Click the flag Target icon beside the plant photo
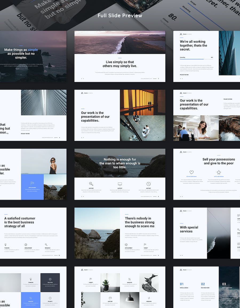This screenshot has height=308, width=240. click(x=91, y=279)
